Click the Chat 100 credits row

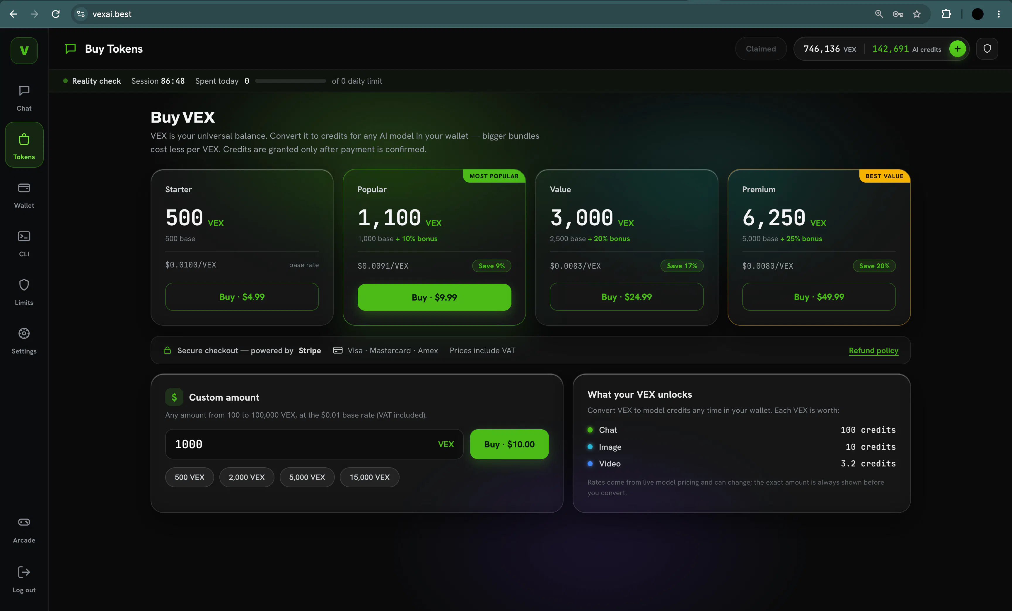pos(741,430)
